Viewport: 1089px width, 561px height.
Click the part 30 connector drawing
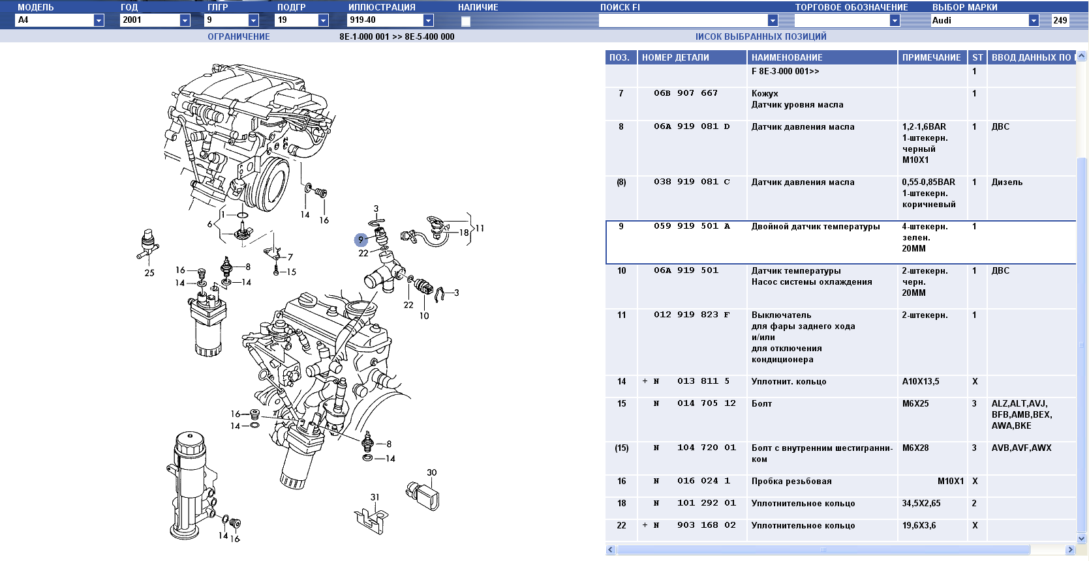click(423, 496)
